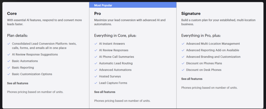
Task: Click the checkmark next to Basic Reporting
Action: click(9, 68)
